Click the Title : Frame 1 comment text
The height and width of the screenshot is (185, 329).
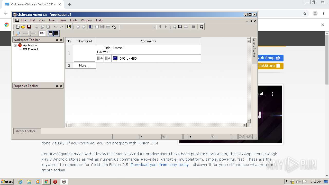[x=114, y=48]
